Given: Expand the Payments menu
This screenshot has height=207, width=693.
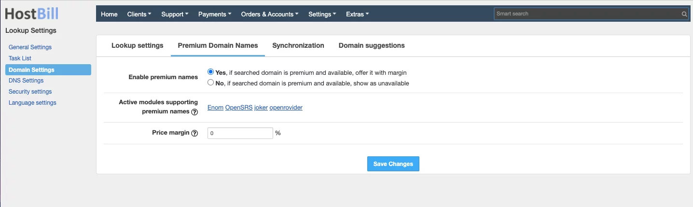Looking at the screenshot, I should tap(215, 14).
